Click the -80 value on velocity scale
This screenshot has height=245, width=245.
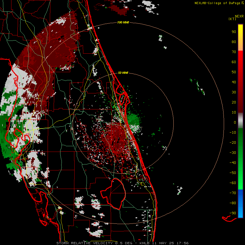[x=233, y=203]
